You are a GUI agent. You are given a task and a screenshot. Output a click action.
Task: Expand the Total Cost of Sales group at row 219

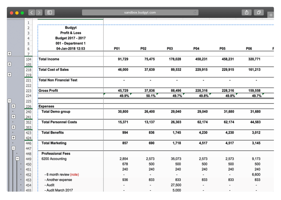(9, 75)
